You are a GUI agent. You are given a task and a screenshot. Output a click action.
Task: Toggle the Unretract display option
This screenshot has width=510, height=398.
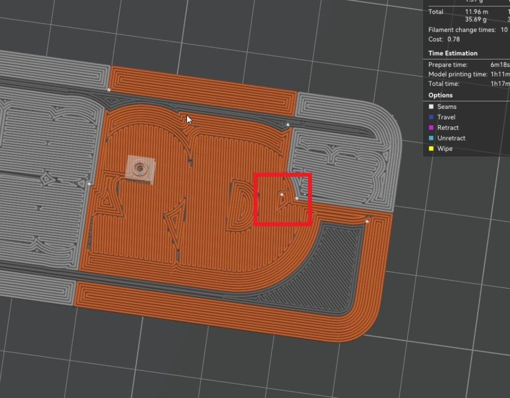(x=431, y=138)
